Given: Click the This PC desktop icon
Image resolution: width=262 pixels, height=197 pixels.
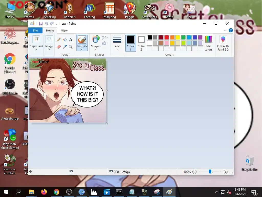Looking at the screenshot, I should [x=10, y=10].
